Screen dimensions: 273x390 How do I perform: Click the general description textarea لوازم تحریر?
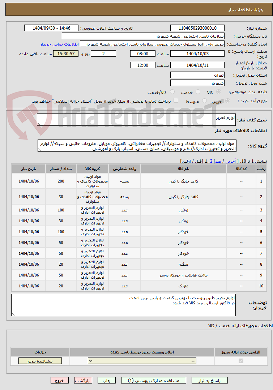[136, 120]
